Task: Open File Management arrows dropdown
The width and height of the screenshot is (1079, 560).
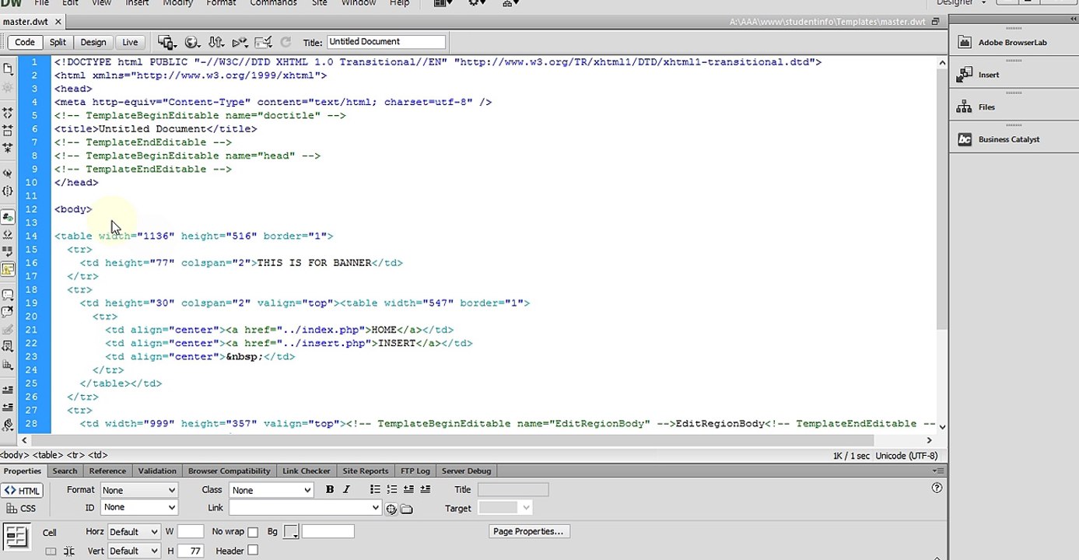Action: 216,42
